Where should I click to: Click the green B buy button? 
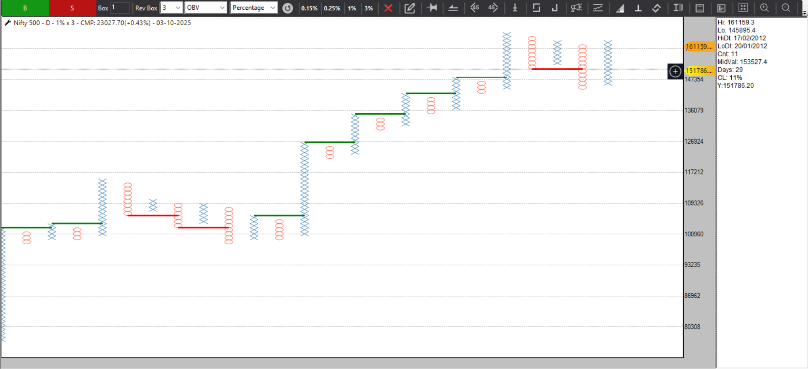25,8
